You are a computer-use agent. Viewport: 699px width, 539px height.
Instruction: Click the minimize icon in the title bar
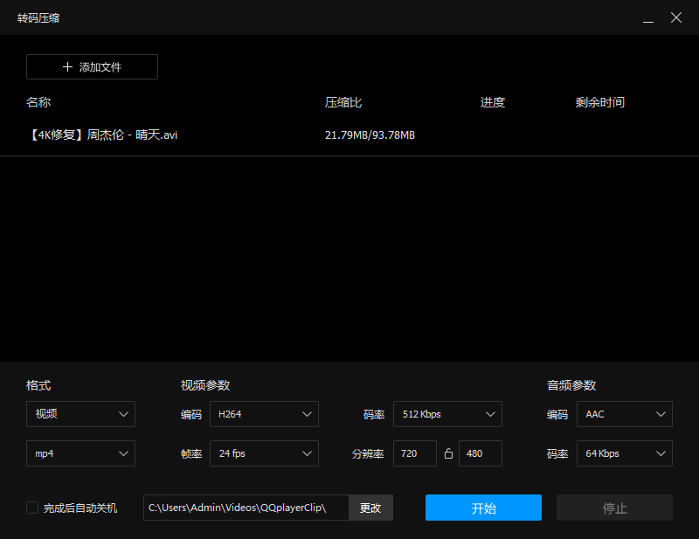pyautogui.click(x=648, y=17)
